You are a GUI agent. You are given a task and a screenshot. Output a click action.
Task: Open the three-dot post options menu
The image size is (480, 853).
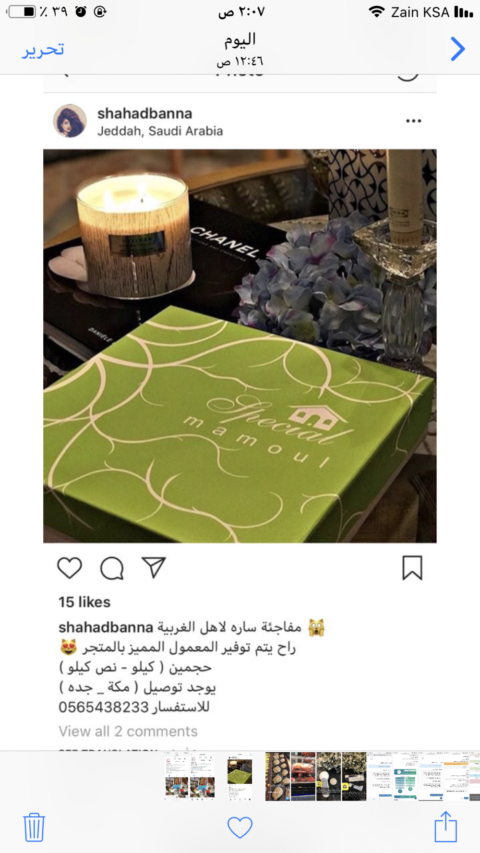tap(413, 121)
